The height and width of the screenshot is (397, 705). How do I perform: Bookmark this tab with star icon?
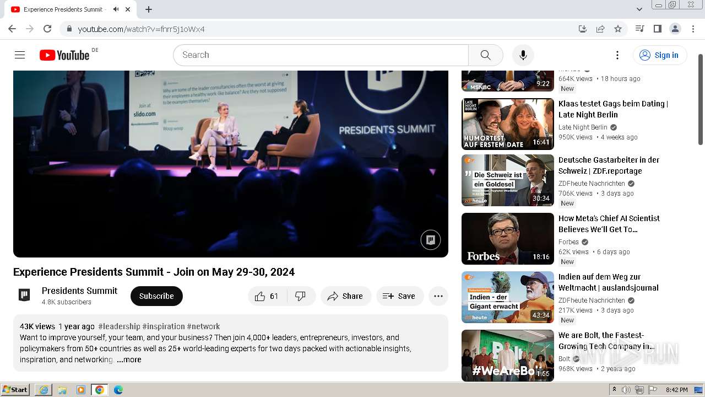618,29
